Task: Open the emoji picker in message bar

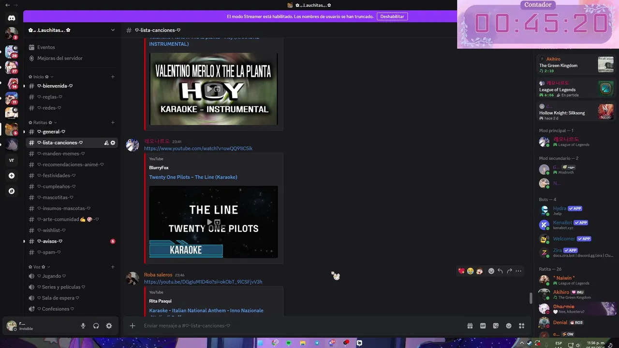Action: [509, 326]
